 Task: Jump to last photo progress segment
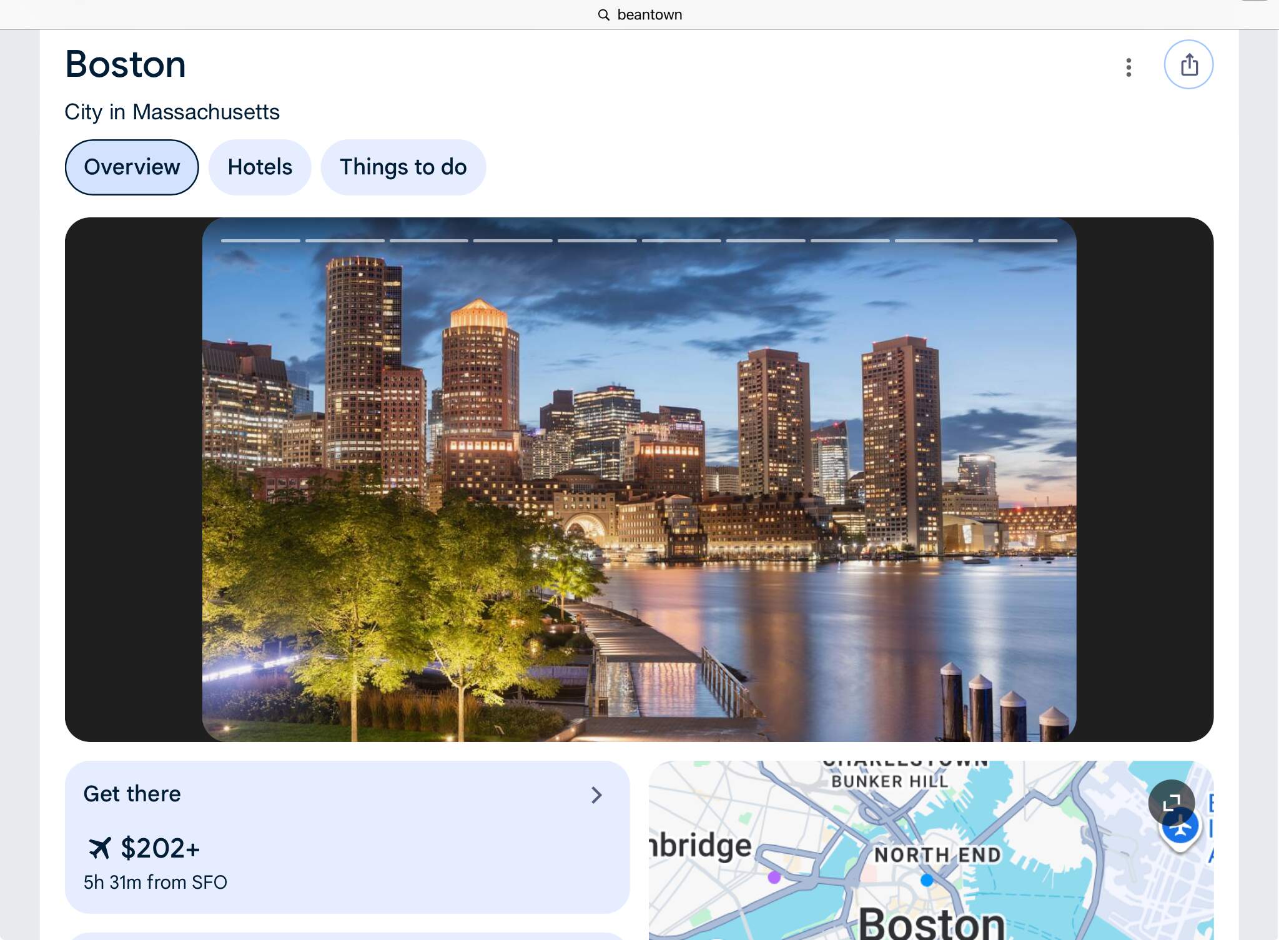pos(1017,240)
